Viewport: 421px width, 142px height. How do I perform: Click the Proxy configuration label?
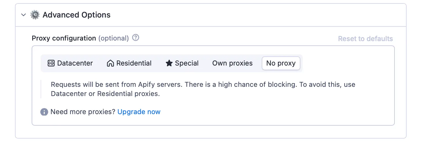click(x=64, y=38)
